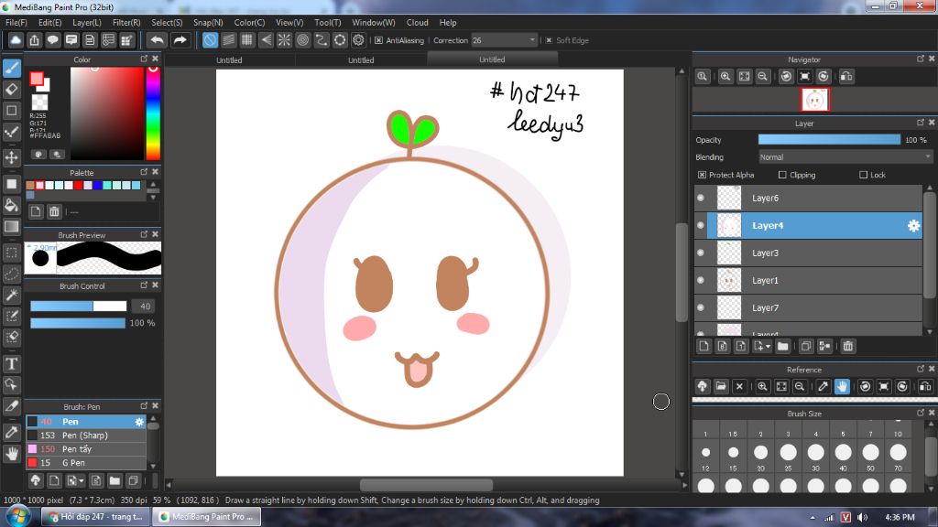Delete the selected layer with trash icon
The image size is (938, 527).
tap(847, 346)
